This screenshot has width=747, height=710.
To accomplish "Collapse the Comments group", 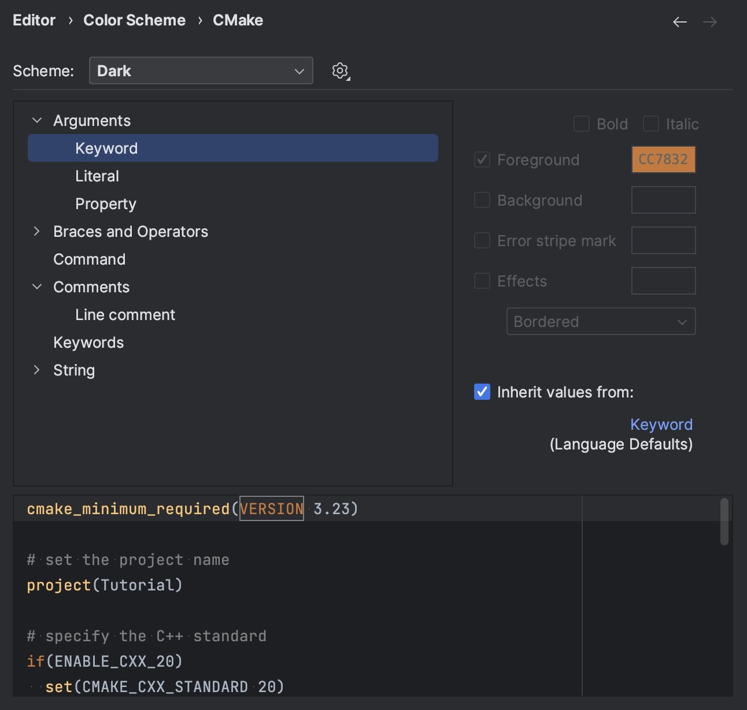I will (37, 287).
